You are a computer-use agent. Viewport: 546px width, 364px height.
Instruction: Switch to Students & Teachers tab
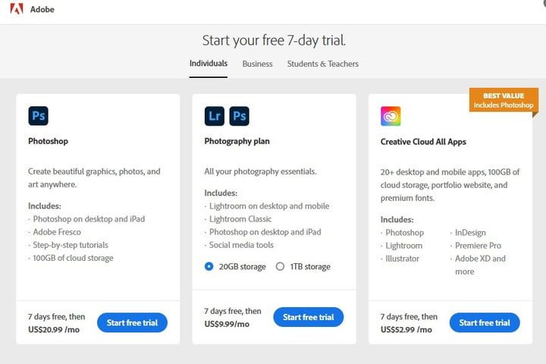(322, 64)
